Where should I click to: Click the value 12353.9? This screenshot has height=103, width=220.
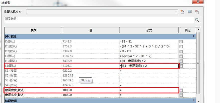coord(68,76)
